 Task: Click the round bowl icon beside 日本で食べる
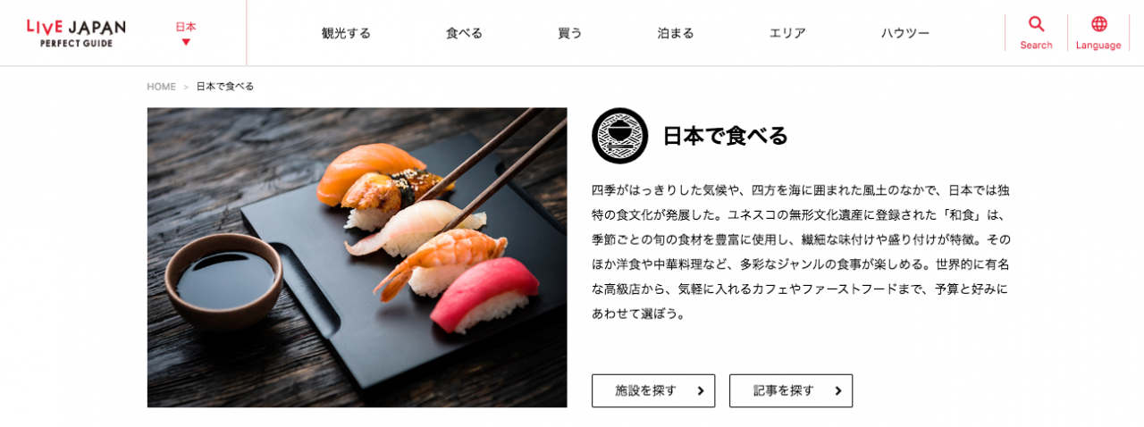coord(619,136)
